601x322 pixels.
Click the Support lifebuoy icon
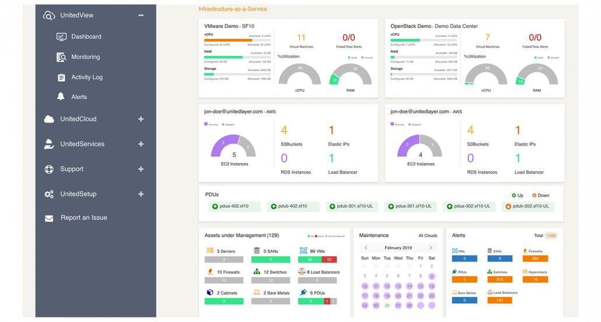49,169
